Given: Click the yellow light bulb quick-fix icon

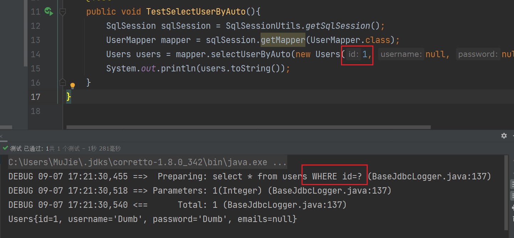Looking at the screenshot, I should pyautogui.click(x=73, y=86).
